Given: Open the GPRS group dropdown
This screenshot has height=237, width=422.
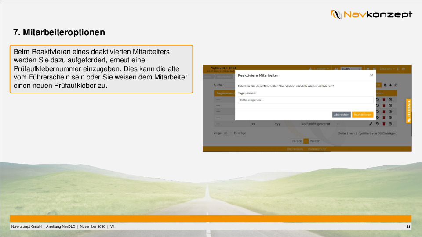Looking at the screenshot, I should [351, 69].
